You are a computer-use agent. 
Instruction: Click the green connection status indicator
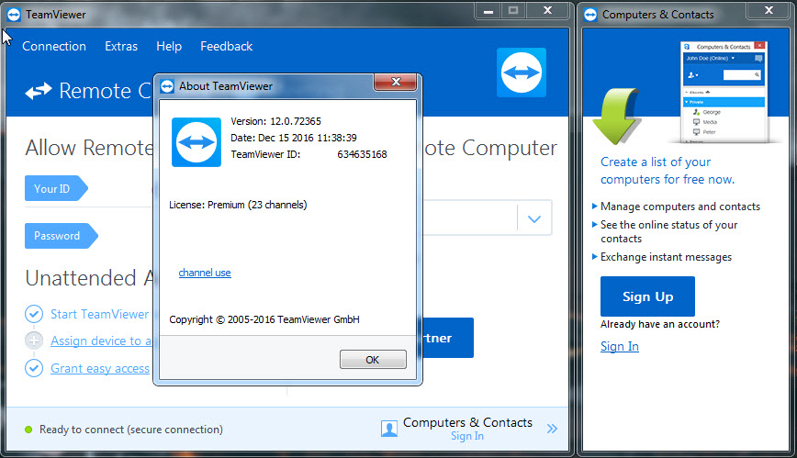(x=28, y=430)
